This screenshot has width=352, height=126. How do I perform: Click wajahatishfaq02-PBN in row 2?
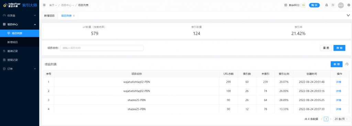click(x=137, y=91)
